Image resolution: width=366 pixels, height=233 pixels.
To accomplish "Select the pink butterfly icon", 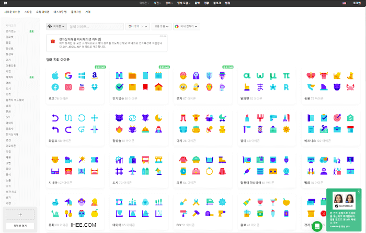I will pos(311,75).
